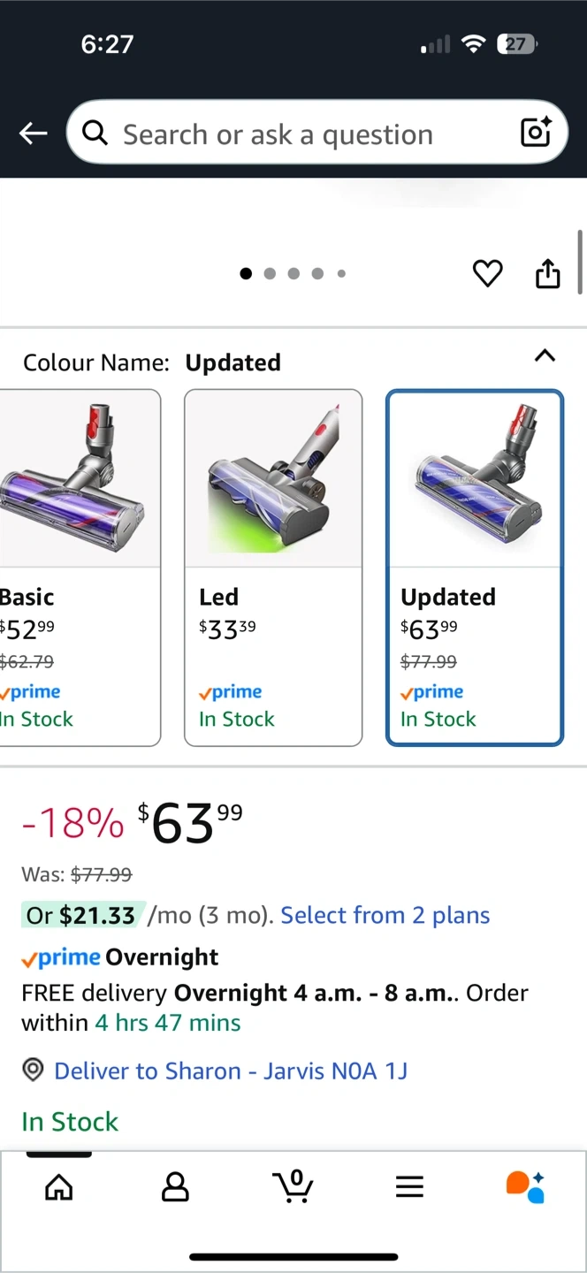Open the shopping cart

pyautogui.click(x=293, y=1186)
